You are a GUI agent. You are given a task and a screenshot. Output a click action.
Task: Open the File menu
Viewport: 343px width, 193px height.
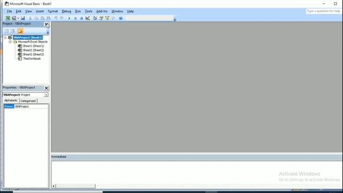pyautogui.click(x=9, y=11)
